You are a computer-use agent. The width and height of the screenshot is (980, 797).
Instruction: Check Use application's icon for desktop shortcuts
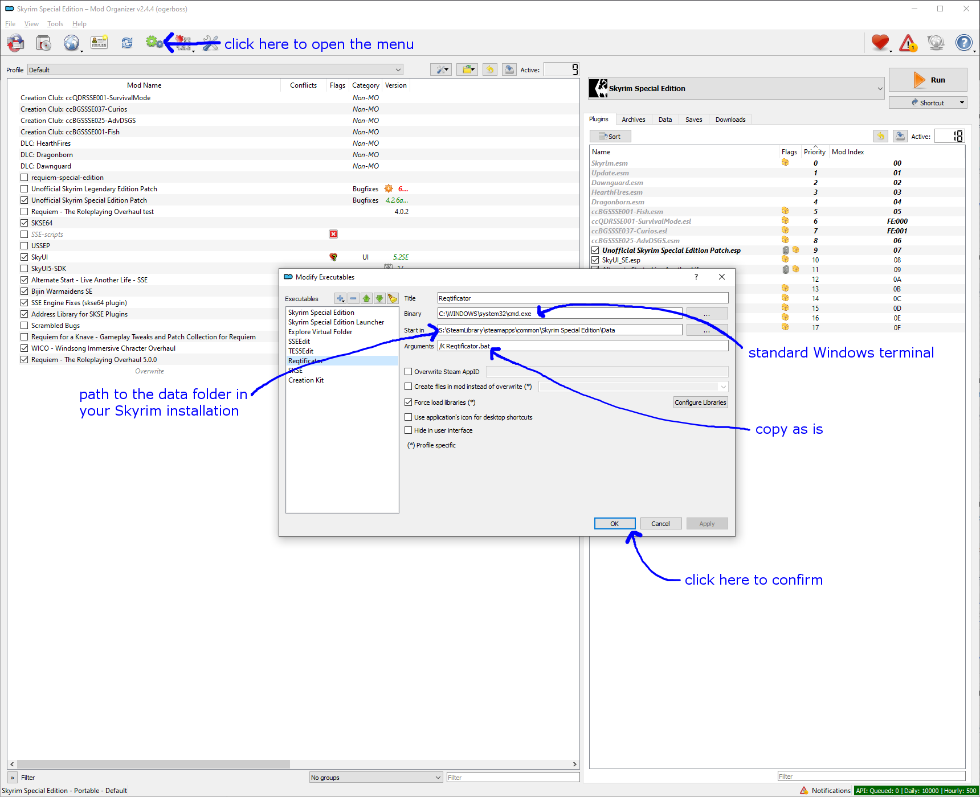(408, 417)
